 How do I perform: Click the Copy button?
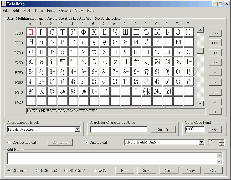click(x=191, y=171)
